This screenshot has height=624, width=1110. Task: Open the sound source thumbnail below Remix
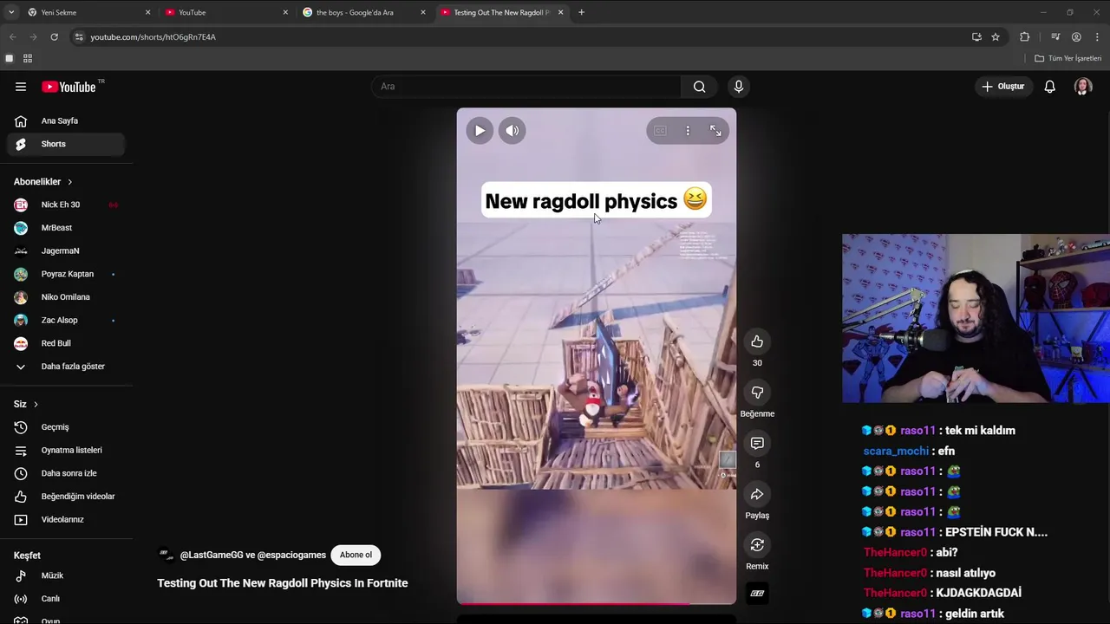pos(757,594)
